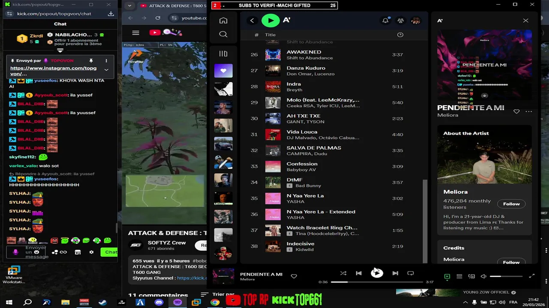
Task: Open Steam from the taskbar
Action: coord(103,302)
